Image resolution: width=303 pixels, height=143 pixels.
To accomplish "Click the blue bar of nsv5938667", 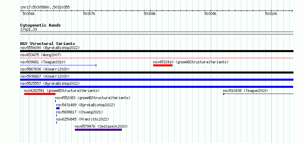I will pos(157,80).
